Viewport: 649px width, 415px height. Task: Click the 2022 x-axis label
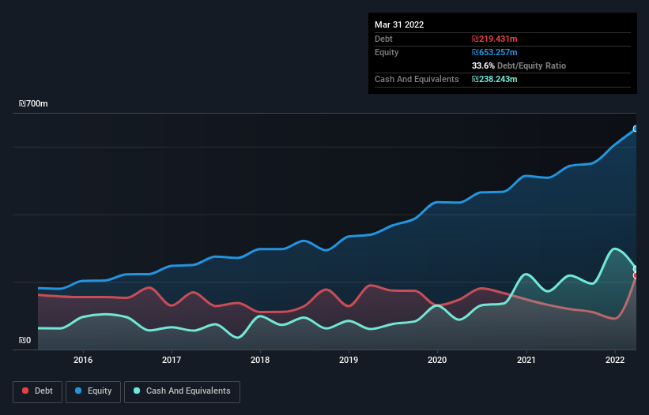tap(615, 360)
